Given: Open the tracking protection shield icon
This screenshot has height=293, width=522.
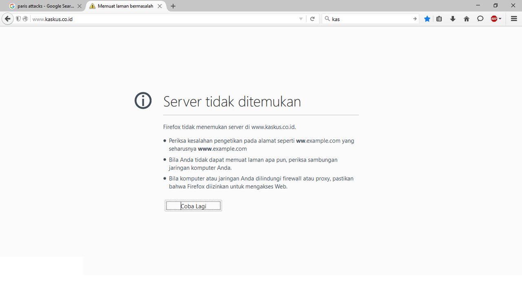Looking at the screenshot, I should coord(18,19).
